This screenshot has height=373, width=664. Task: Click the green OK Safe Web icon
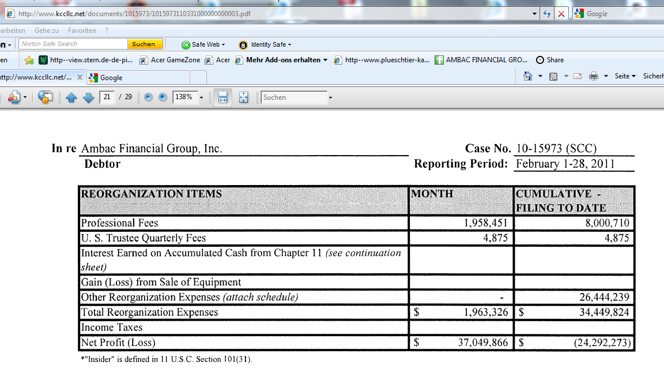[x=186, y=44]
